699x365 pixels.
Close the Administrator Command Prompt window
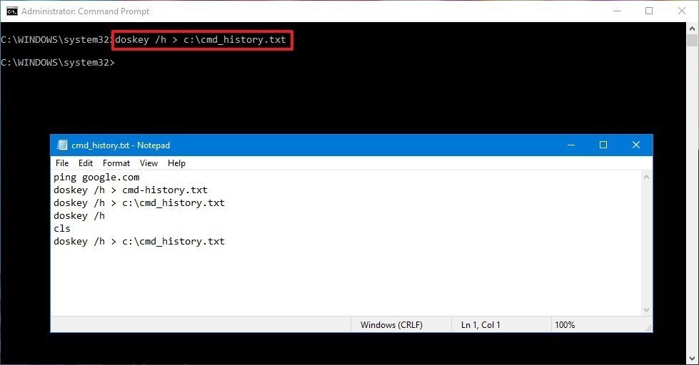pyautogui.click(x=681, y=11)
